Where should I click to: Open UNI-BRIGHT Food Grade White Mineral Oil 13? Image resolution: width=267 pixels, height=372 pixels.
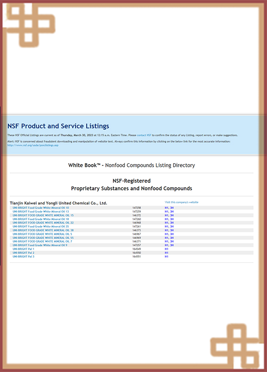pos(41,212)
